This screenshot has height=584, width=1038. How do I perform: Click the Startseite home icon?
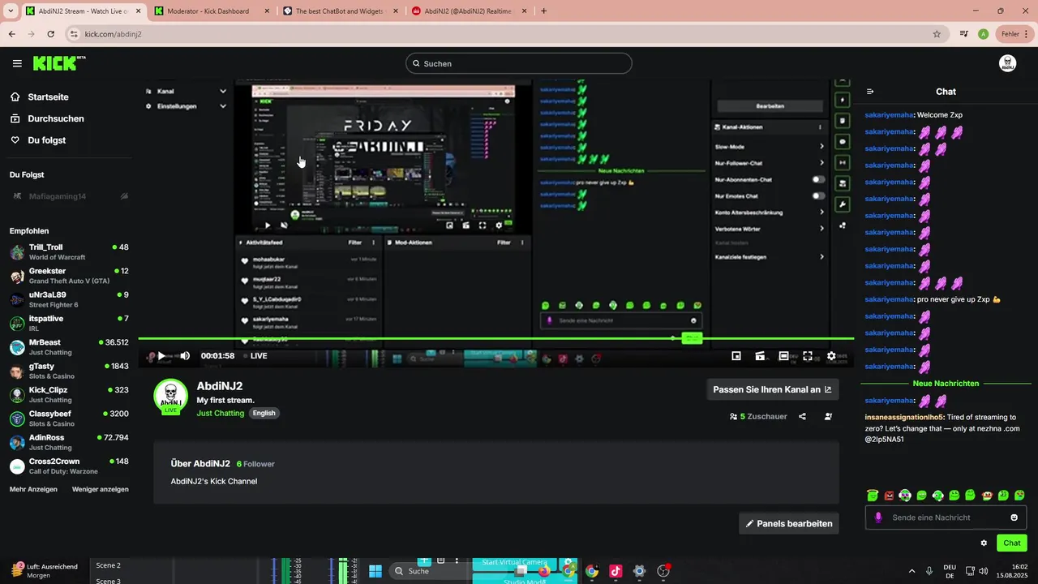click(x=15, y=97)
